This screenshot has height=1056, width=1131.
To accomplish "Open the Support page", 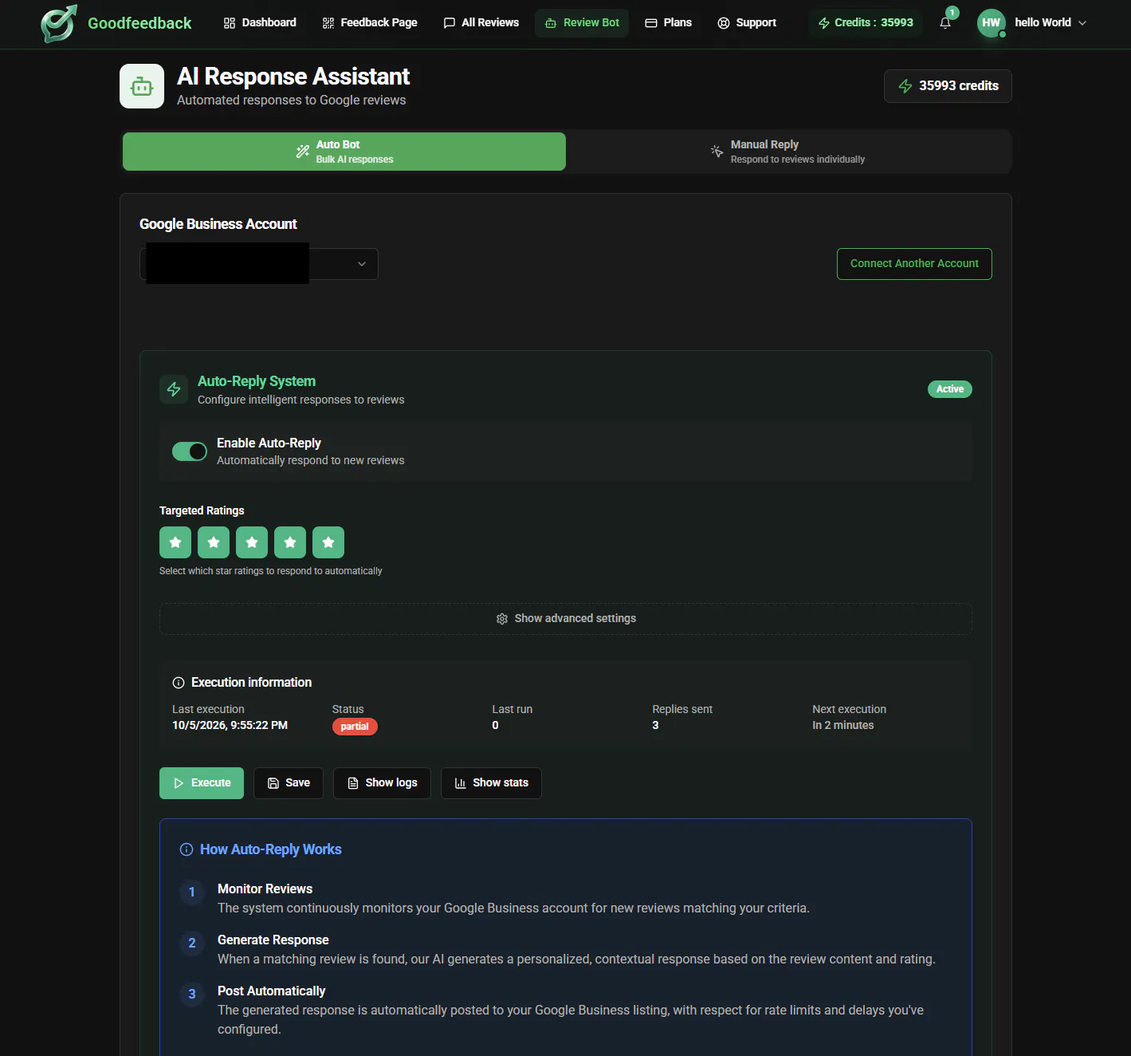I will [747, 22].
